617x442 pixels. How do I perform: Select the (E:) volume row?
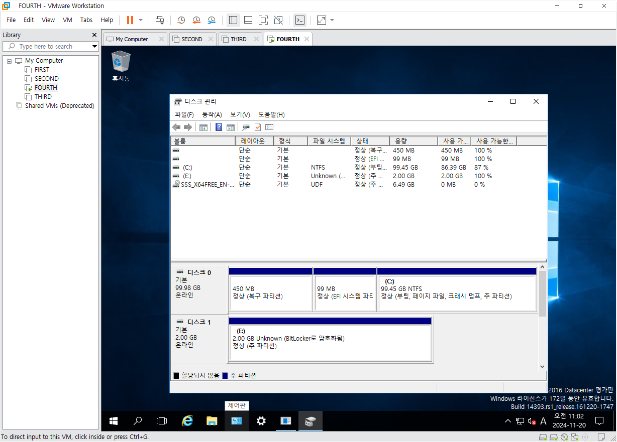click(359, 176)
